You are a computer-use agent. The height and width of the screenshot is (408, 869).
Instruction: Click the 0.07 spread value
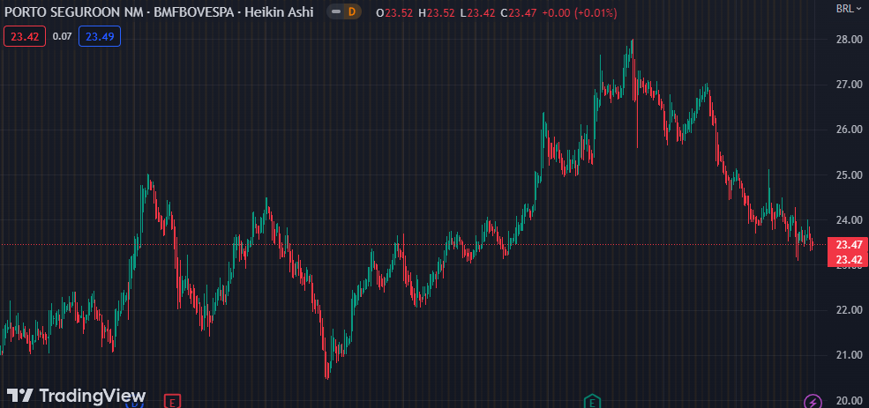62,36
